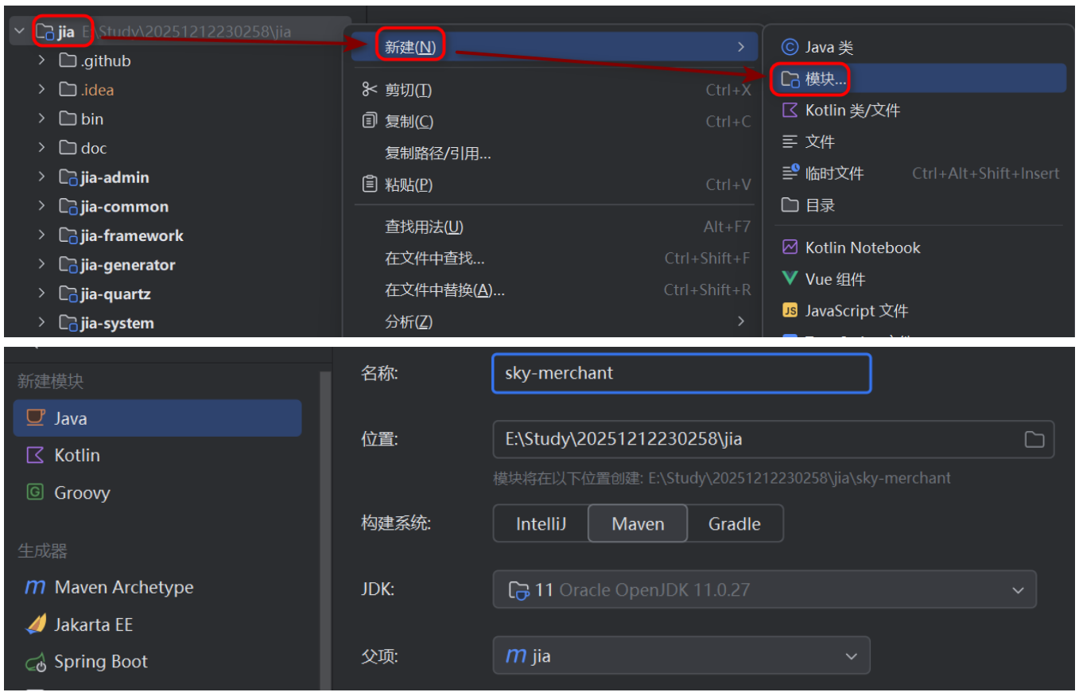Viewport: 1079px width, 696px height.
Task: Expand the jia-framework module
Action: click(42, 236)
